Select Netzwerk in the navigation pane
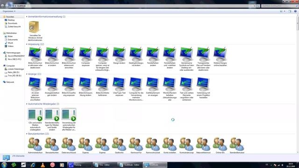The height and width of the screenshot is (168, 299). pos(10,82)
